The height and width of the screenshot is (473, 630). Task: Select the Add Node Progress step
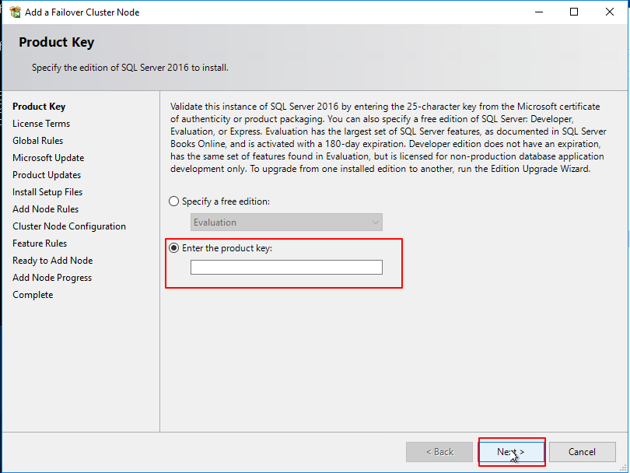click(x=52, y=278)
